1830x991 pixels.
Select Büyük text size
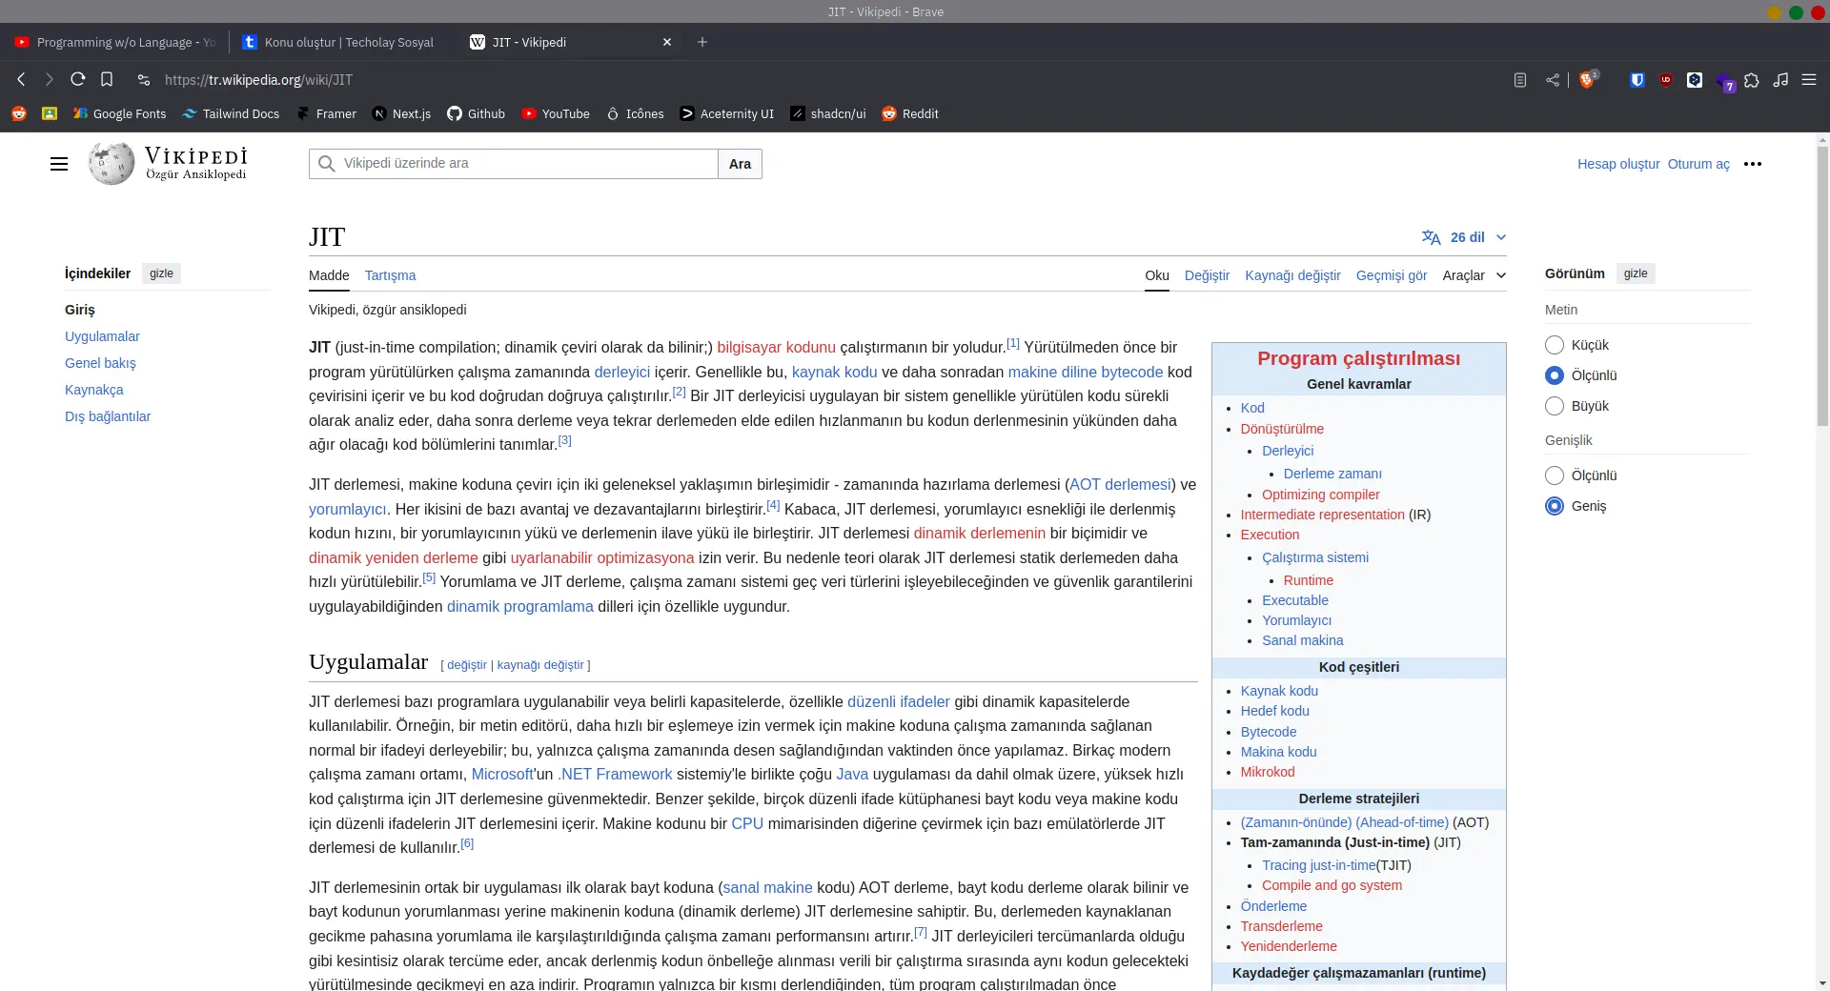tap(1555, 406)
